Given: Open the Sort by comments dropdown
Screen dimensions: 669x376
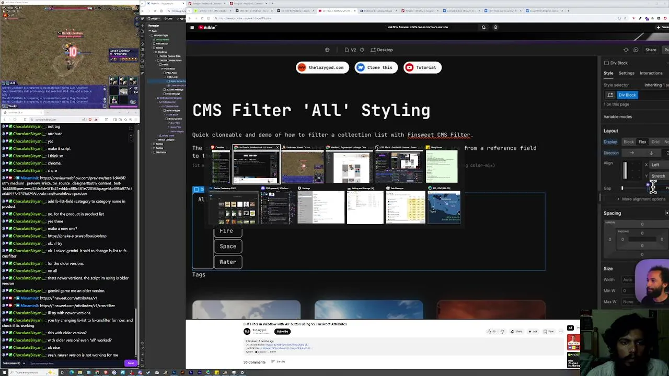Looking at the screenshot, I should click(x=278, y=362).
